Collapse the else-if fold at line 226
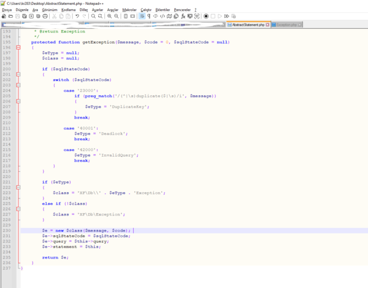 18,209
